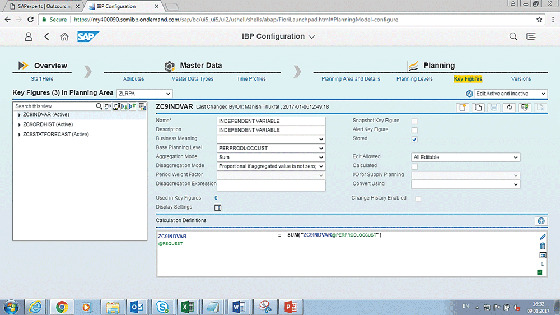
Task: Open Business Meaning dropdown
Action: pyautogui.click(x=271, y=139)
